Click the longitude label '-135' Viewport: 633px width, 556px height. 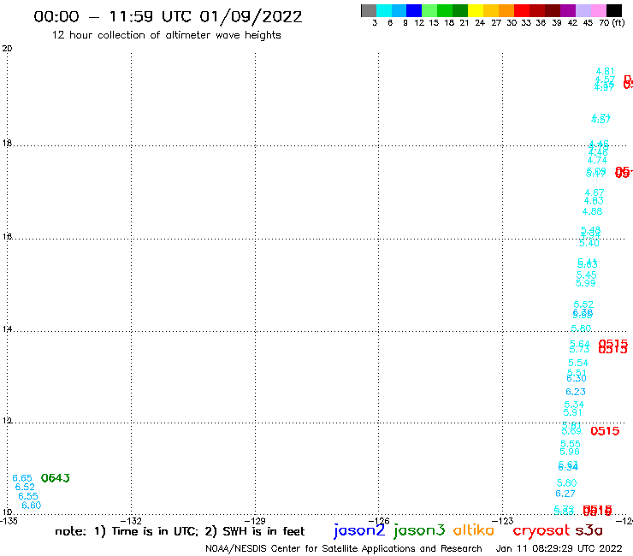point(9,521)
